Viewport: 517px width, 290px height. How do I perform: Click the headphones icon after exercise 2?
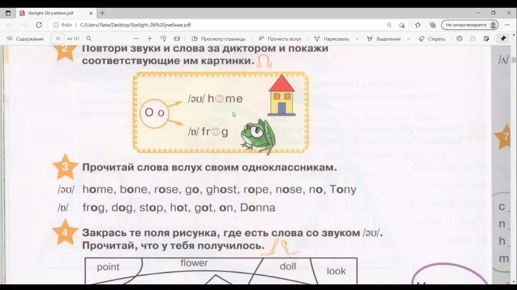264,62
